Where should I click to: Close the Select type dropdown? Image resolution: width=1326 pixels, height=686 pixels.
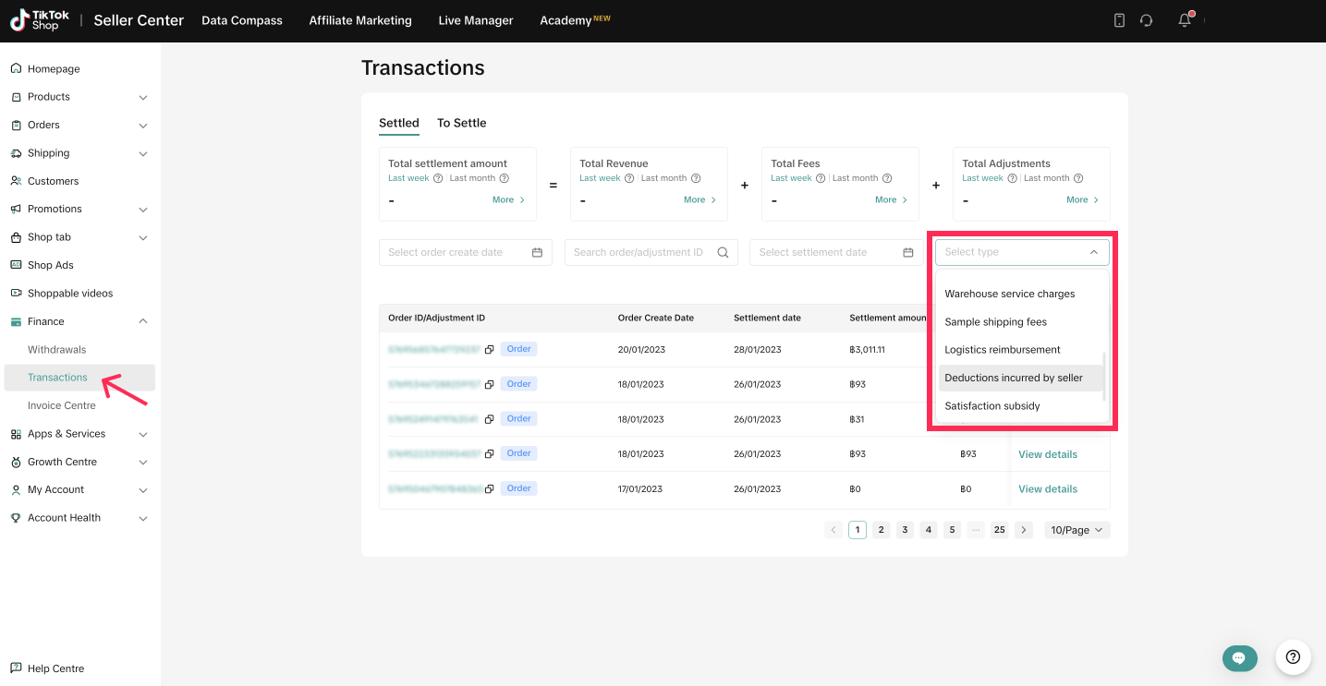(1093, 252)
